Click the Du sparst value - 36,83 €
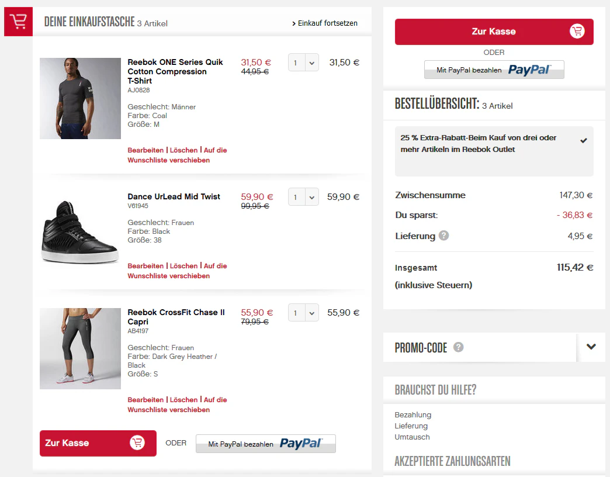Screen dimensions: 610x477 tap(574, 215)
